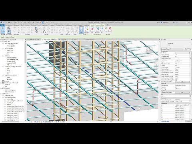Open the Properties help link

165,122
